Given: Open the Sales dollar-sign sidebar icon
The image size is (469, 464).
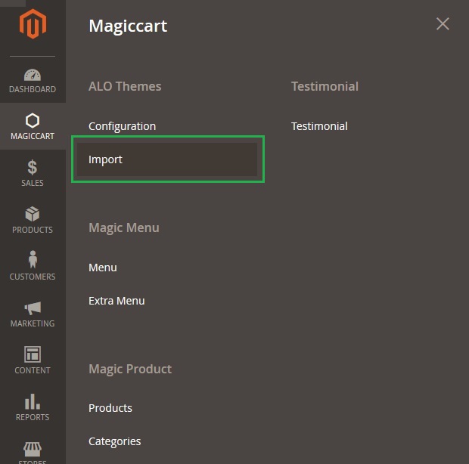Looking at the screenshot, I should tap(33, 168).
